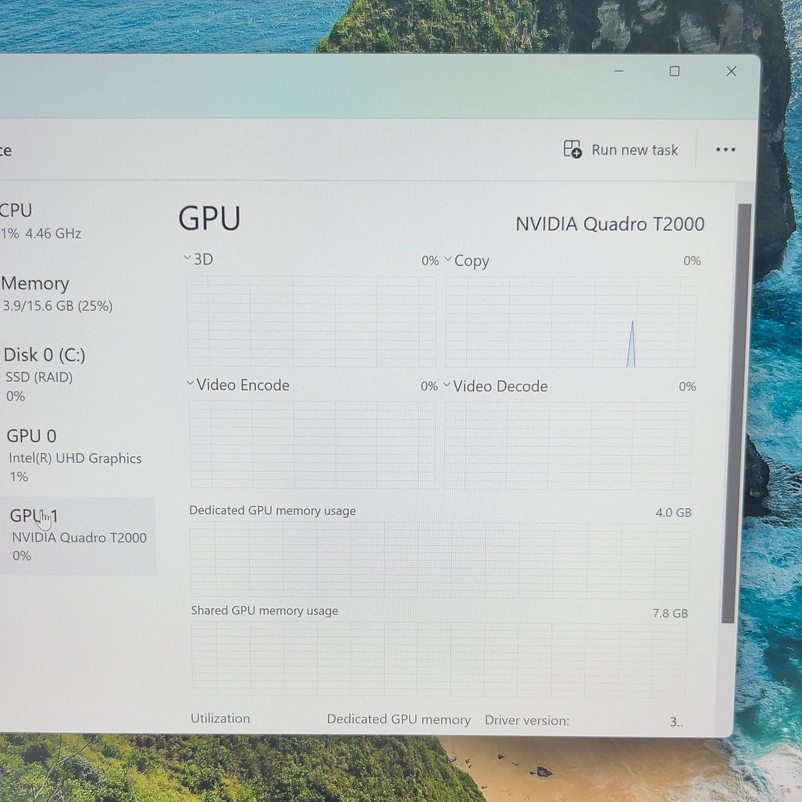Image resolution: width=802 pixels, height=802 pixels.
Task: Open the Video Decode engine dropdown
Action: pyautogui.click(x=447, y=384)
